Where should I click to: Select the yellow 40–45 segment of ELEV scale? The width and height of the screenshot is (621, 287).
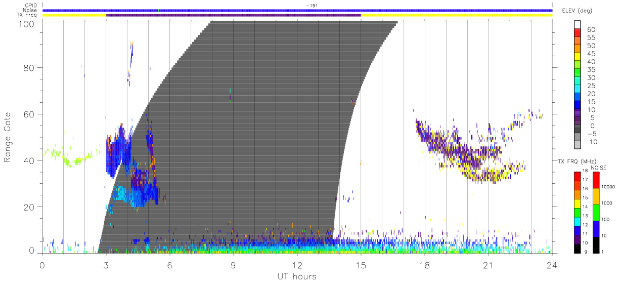(578, 57)
